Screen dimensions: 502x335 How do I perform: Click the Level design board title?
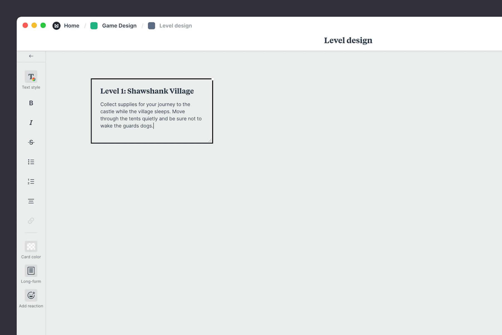[x=348, y=40]
